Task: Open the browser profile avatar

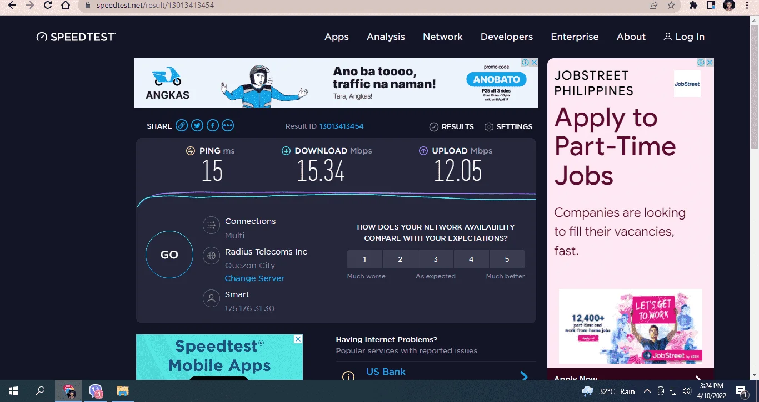Action: (729, 6)
